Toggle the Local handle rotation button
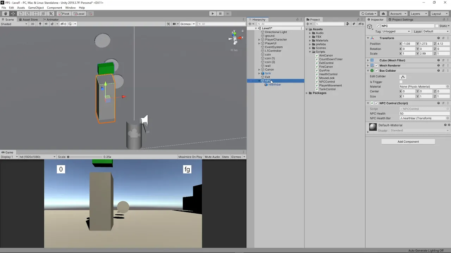 pyautogui.click(x=79, y=14)
